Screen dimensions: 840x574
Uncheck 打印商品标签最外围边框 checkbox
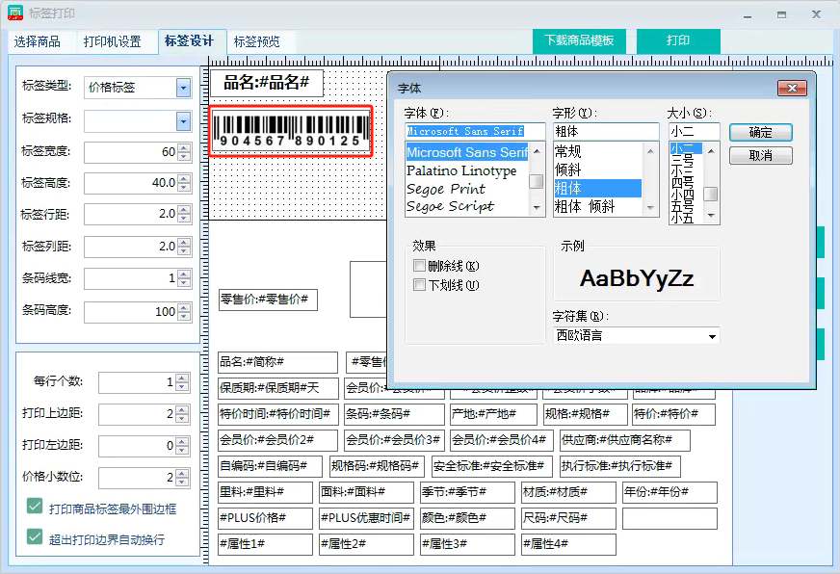pyautogui.click(x=35, y=507)
